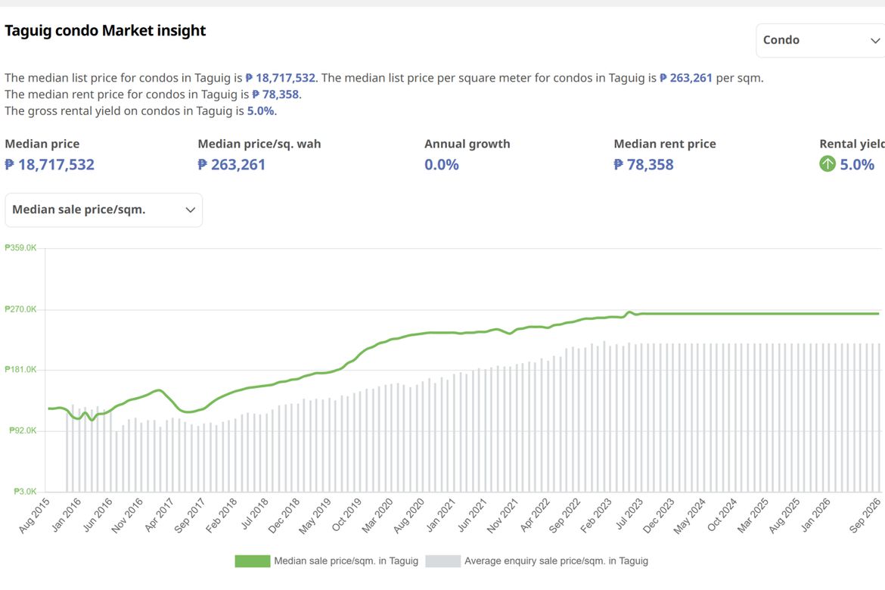
Task: Expand the Median sale price/sqm. chart selector
Action: pos(104,210)
